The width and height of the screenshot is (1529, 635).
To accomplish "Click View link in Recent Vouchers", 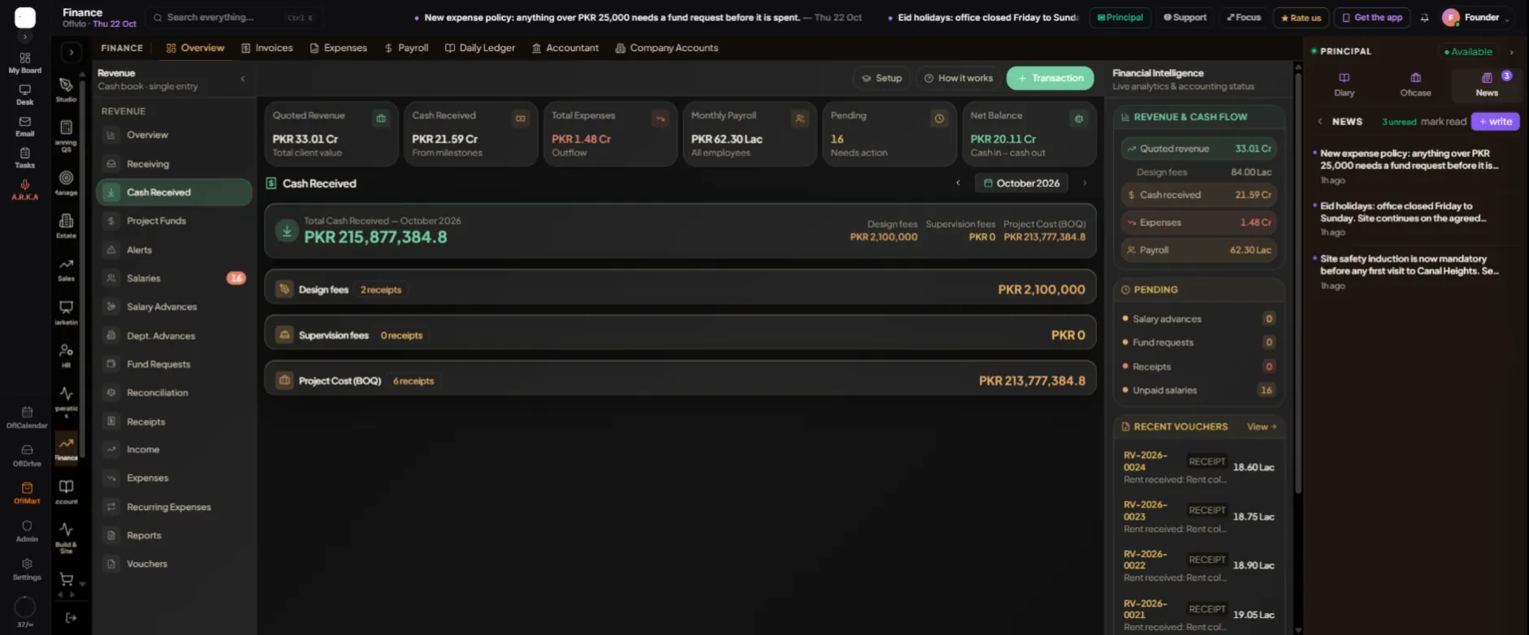I will coord(1261,426).
